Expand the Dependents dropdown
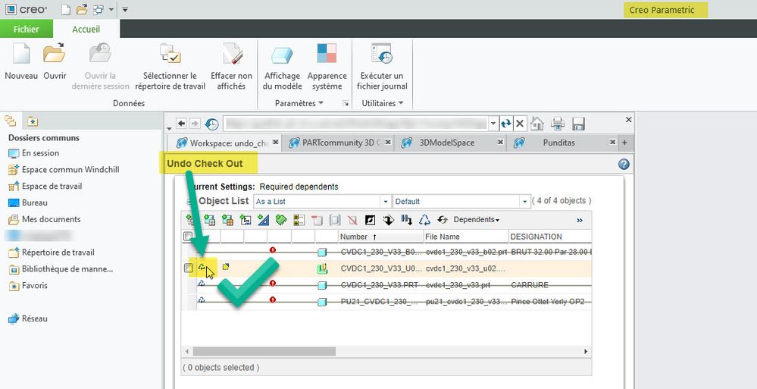The width and height of the screenshot is (757, 389). point(476,220)
